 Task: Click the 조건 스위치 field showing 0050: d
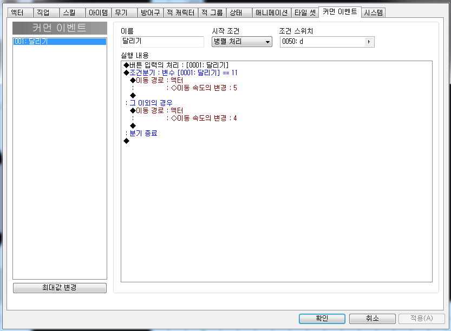(x=327, y=42)
